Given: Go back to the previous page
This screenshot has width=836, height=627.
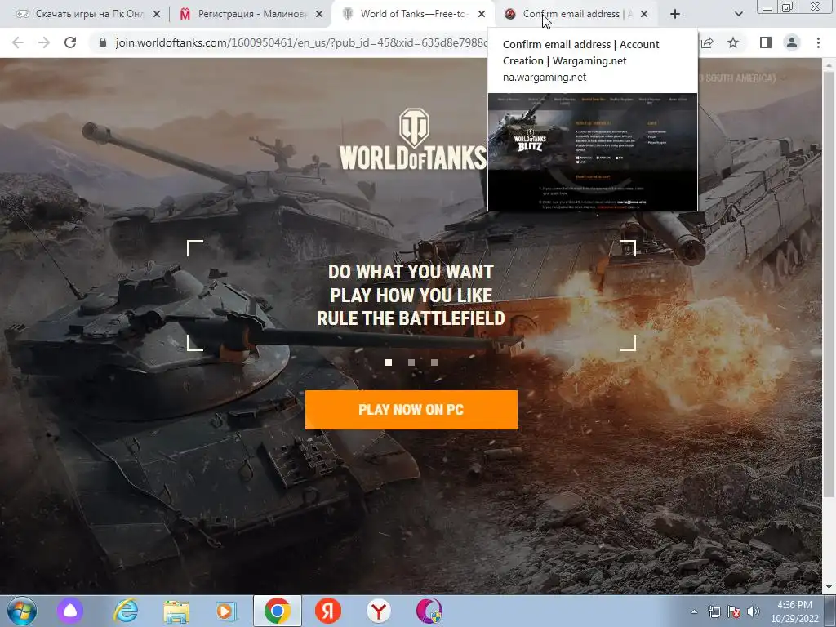Looking at the screenshot, I should 18,42.
